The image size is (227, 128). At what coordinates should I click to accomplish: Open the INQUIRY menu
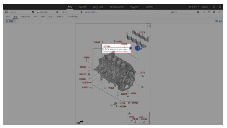(83, 7)
